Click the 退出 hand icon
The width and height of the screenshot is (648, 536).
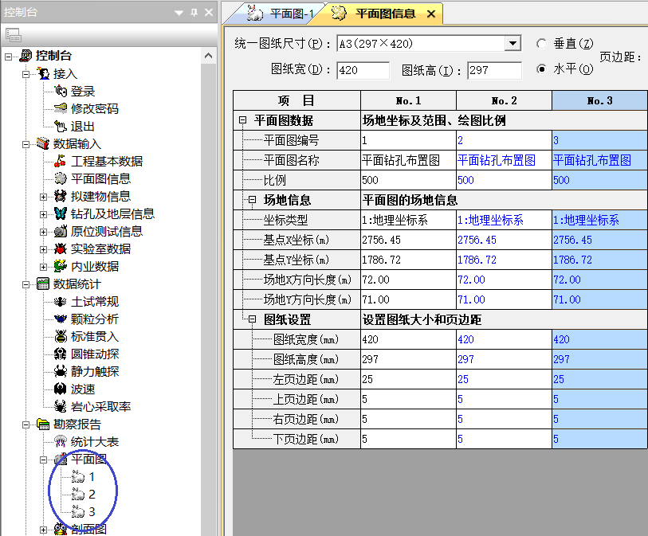pyautogui.click(x=61, y=126)
